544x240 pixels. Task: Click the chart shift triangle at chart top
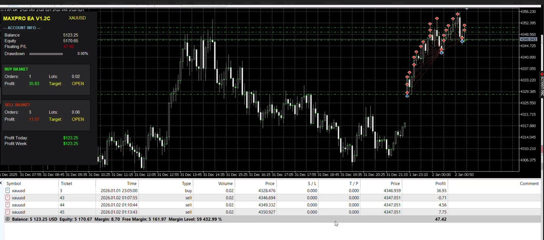[467, 9]
